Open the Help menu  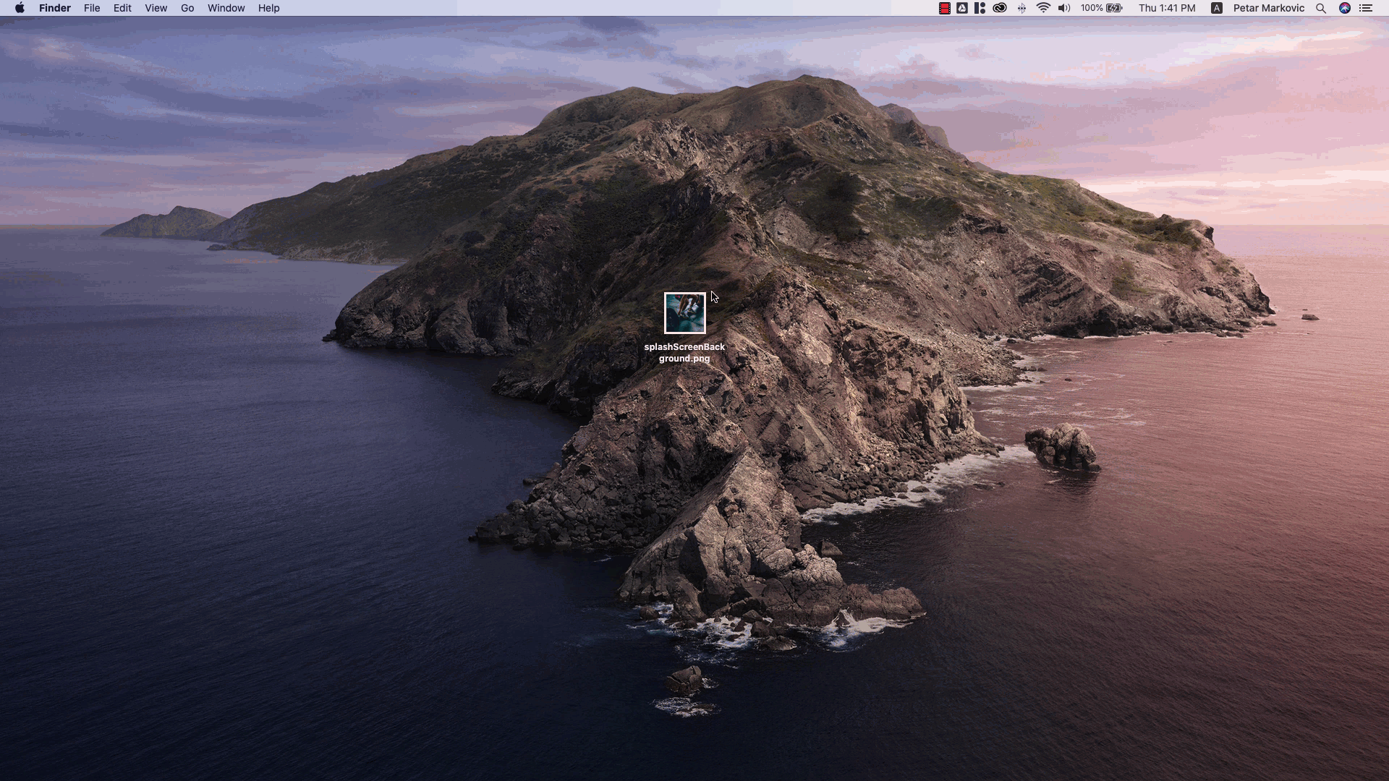[x=268, y=8]
